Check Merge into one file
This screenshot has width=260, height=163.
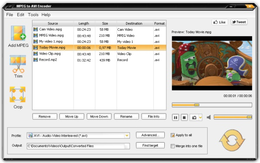[x=172, y=146]
